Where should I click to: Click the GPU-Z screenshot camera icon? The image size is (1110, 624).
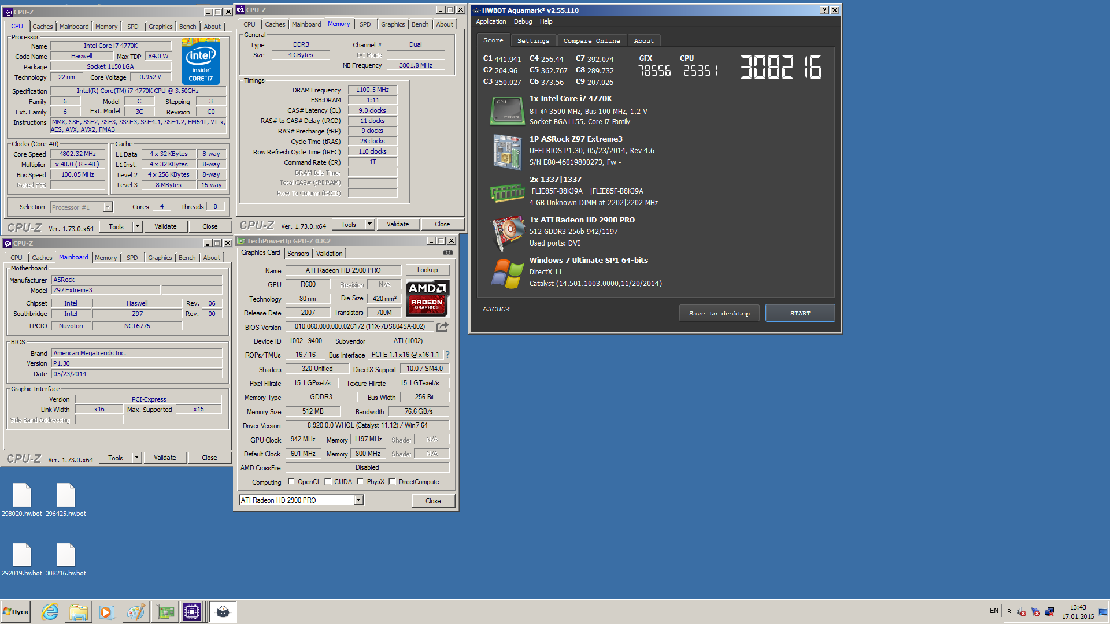click(x=447, y=252)
